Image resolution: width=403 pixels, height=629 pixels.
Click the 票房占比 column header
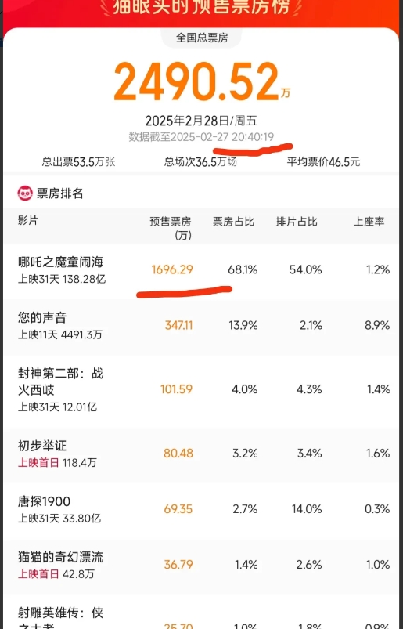tap(233, 222)
